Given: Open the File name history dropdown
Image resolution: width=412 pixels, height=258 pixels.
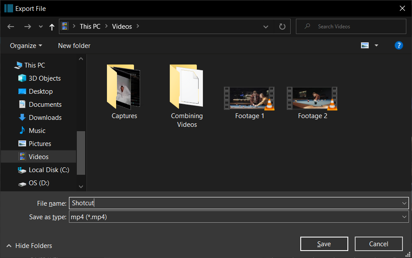Looking at the screenshot, I should [404, 203].
